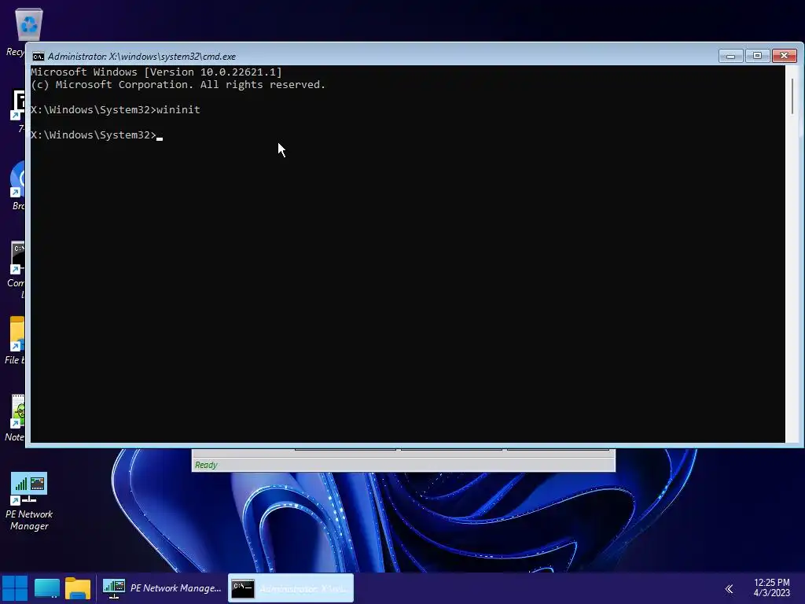Open the Windows Start button
The width and height of the screenshot is (805, 604).
tap(15, 588)
